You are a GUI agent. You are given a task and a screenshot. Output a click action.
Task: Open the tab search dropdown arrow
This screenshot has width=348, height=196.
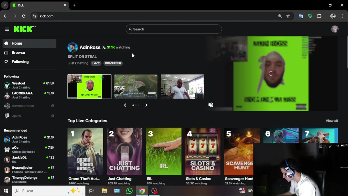5,5
